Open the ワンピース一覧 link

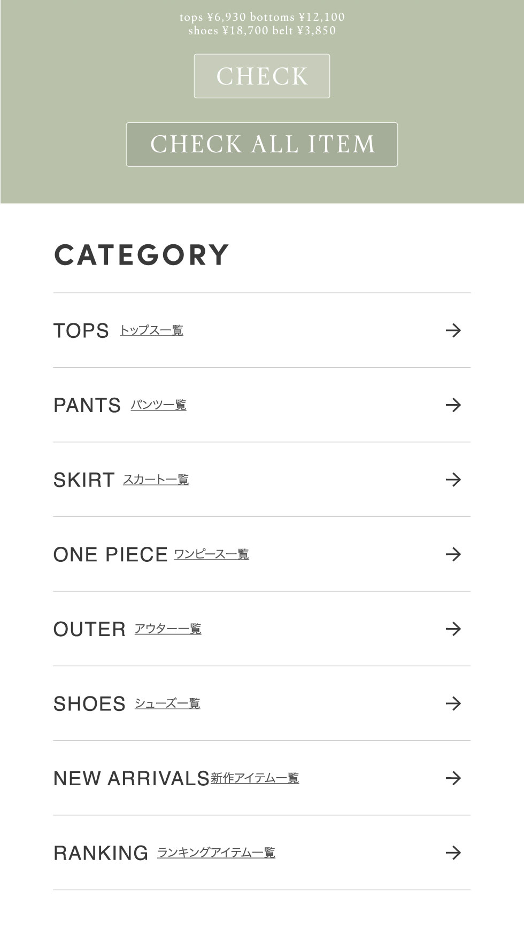(x=211, y=554)
